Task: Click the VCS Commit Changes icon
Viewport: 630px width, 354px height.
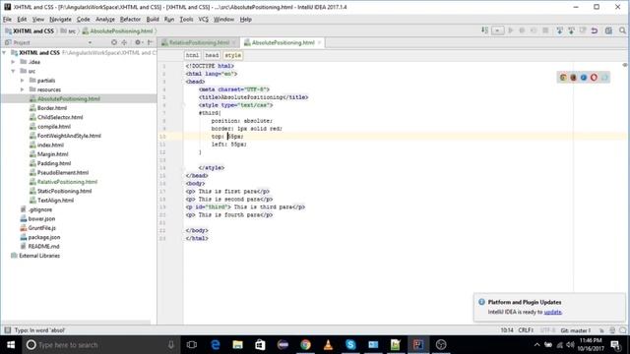Action: pyautogui.click(x=571, y=30)
